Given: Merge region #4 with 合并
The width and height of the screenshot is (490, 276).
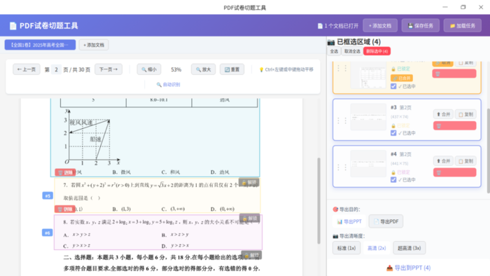Looking at the screenshot, I should pyautogui.click(x=443, y=161).
